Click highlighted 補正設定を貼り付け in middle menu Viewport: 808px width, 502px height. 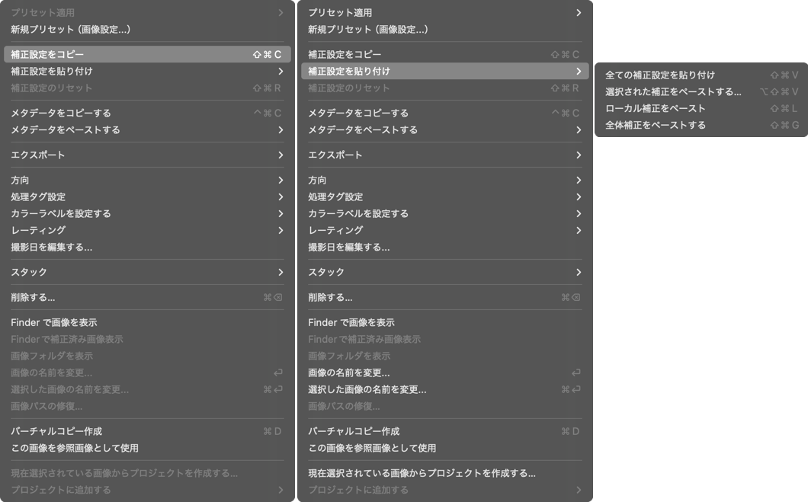coord(445,71)
